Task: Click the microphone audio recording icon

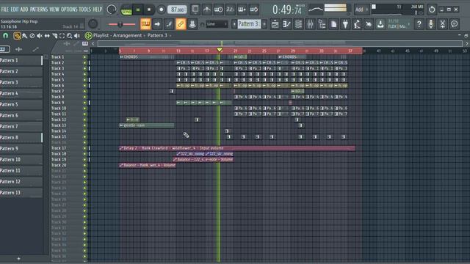Action: click(431, 24)
